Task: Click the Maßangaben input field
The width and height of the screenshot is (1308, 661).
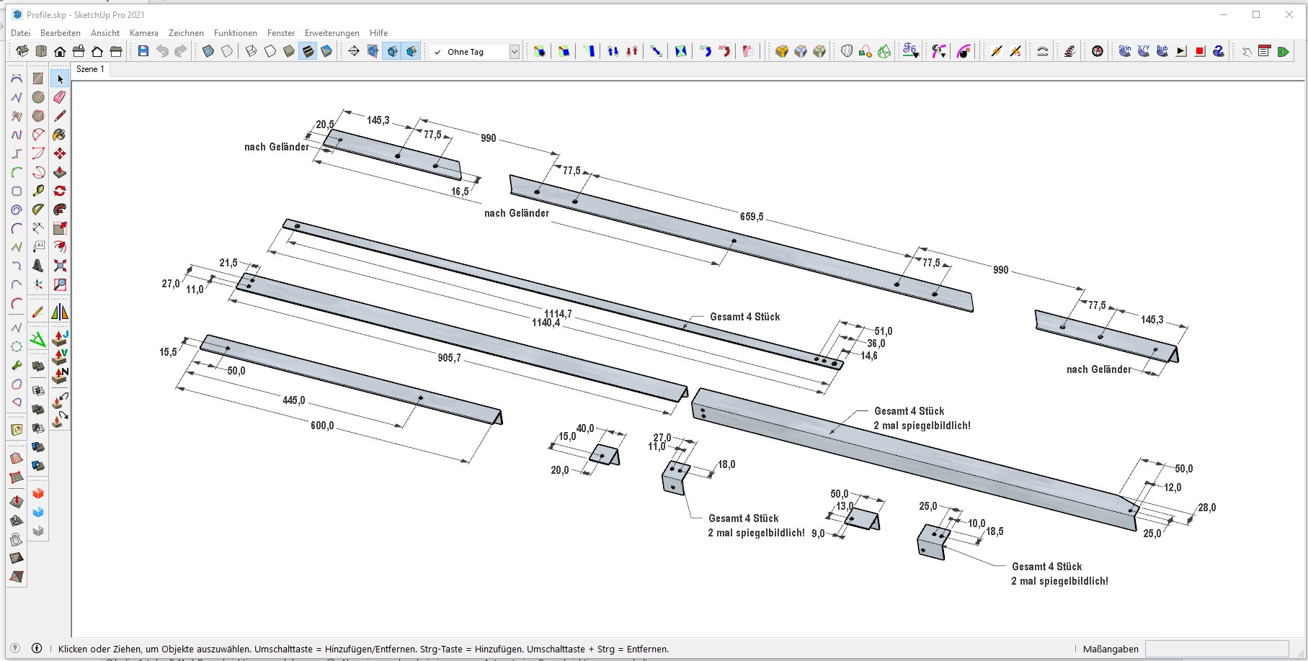Action: coord(1216,649)
